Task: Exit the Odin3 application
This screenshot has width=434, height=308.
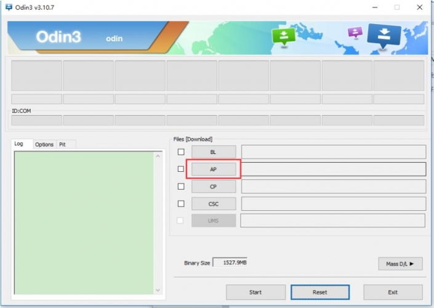Action: coord(393,292)
